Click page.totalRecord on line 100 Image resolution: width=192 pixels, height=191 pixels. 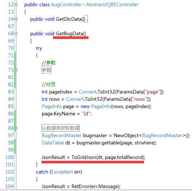(x=124, y=157)
